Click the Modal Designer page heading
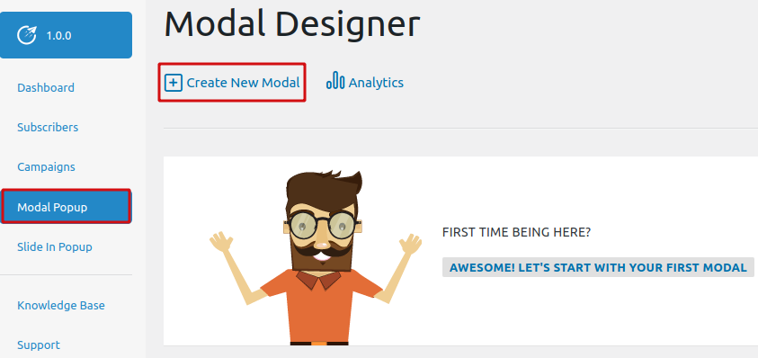The height and width of the screenshot is (358, 758). click(292, 23)
